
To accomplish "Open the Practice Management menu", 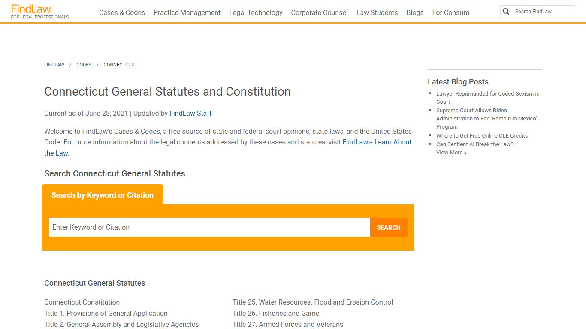I will click(x=187, y=12).
